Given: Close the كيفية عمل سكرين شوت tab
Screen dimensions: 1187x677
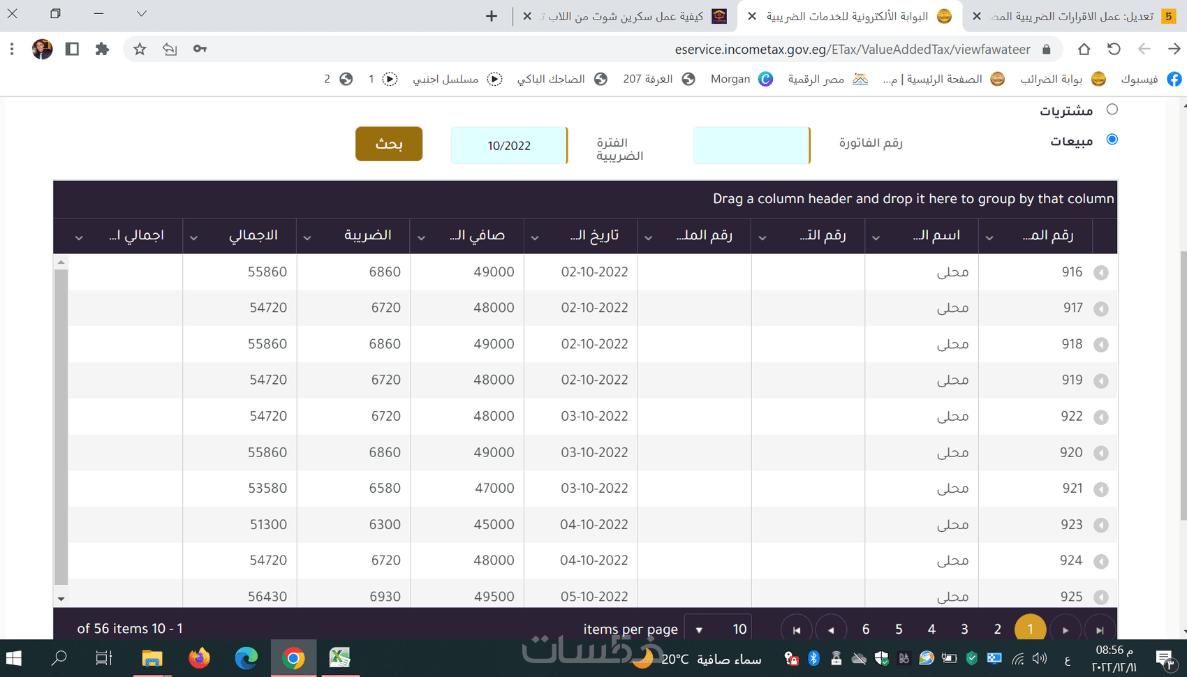Looking at the screenshot, I should (x=527, y=16).
